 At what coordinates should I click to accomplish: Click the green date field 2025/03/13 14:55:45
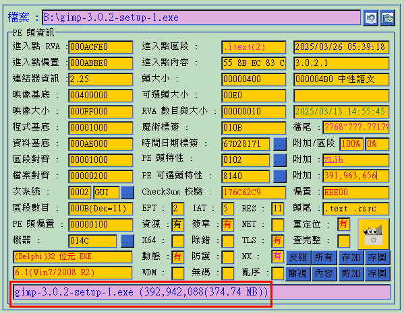tap(341, 112)
